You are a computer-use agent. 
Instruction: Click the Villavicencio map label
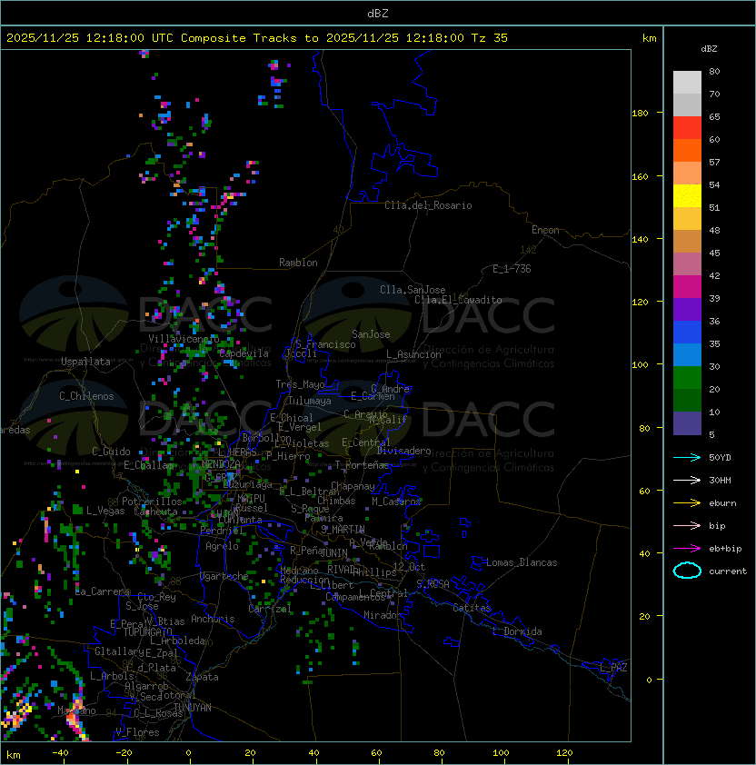[184, 339]
